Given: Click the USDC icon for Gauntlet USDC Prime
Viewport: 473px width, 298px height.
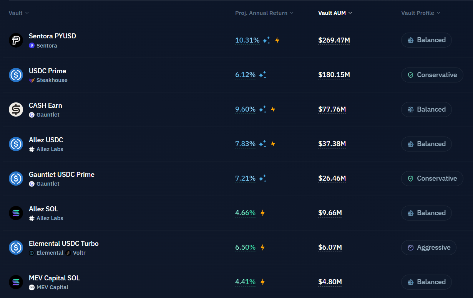Looking at the screenshot, I should tap(16, 178).
